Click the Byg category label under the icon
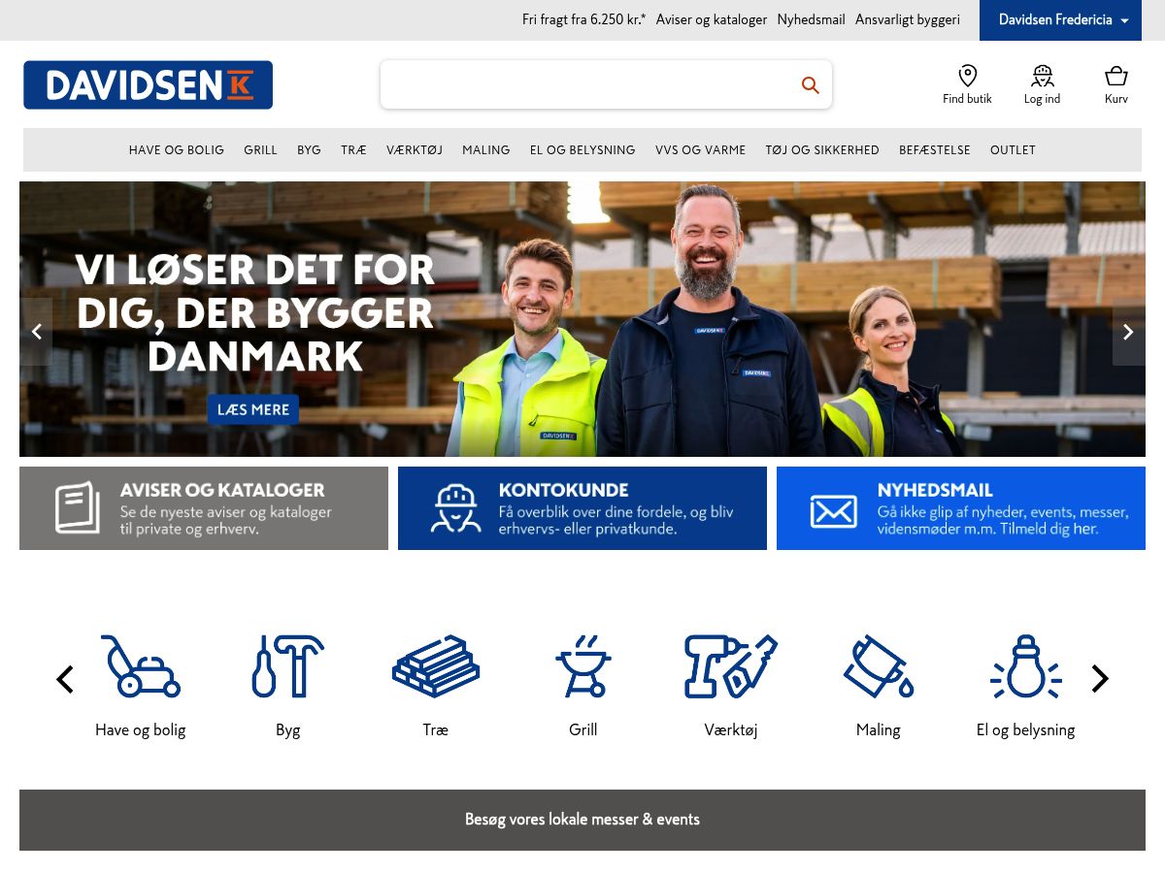Viewport: 1165px width, 873px height. point(288,729)
